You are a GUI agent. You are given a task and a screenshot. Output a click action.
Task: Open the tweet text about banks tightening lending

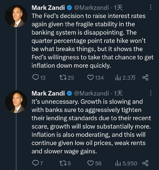tap(91, 126)
